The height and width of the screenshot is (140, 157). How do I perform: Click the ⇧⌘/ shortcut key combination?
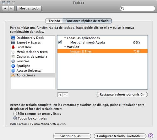137,42
